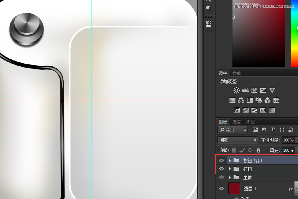Click the folder icon of 按钮 group
Image resolution: width=298 pixels, height=199 pixels.
point(236,169)
